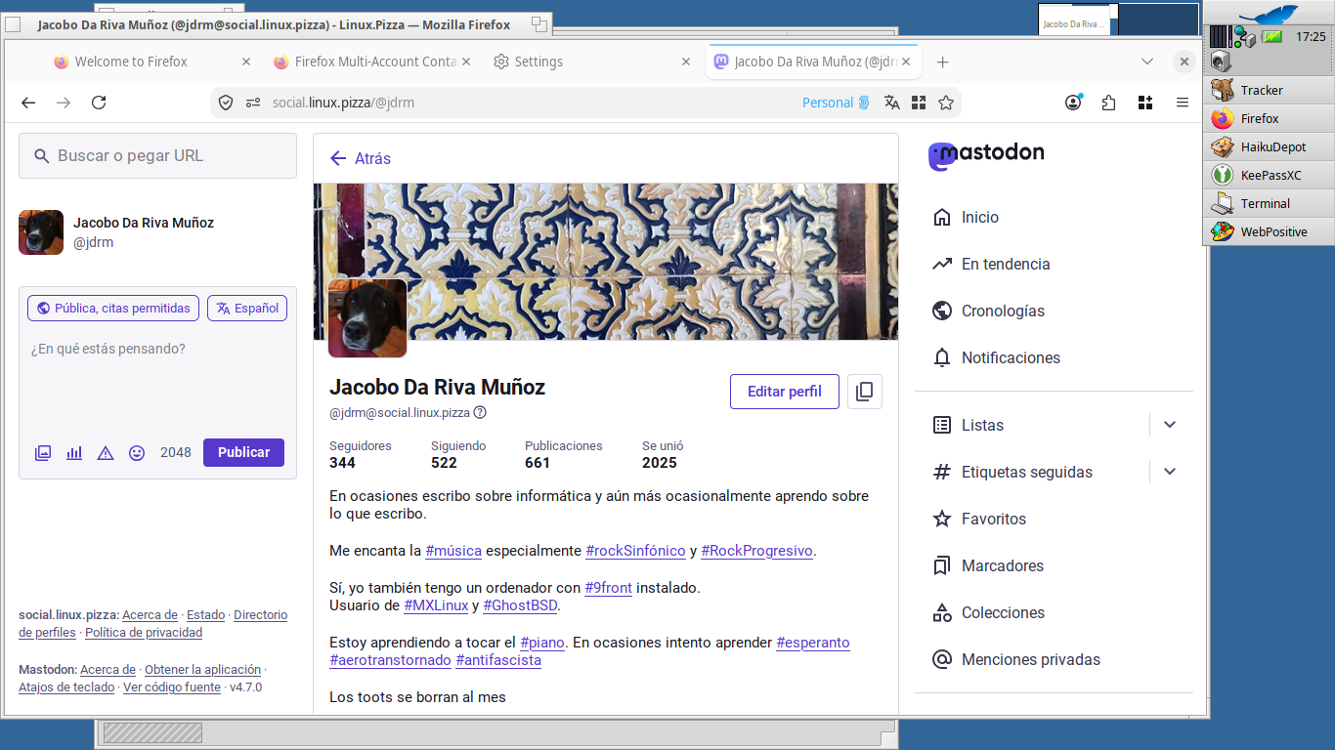This screenshot has height=750, width=1335.
Task: Add a content warning to the post
Action: [x=106, y=453]
